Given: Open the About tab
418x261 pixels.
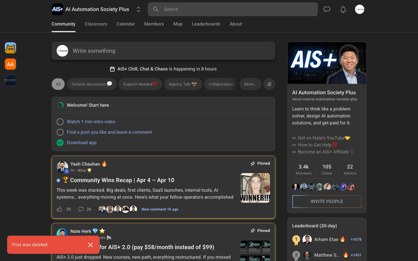Looking at the screenshot, I should click(236, 24).
